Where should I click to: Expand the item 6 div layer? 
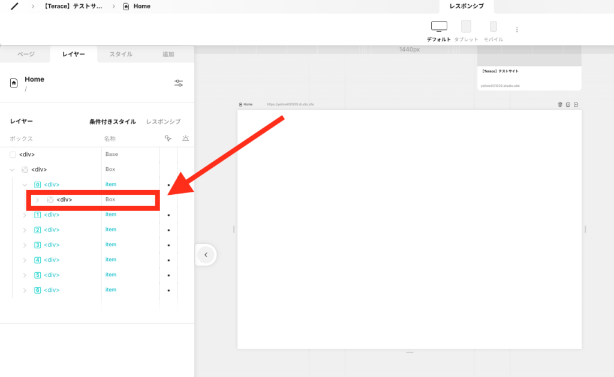click(25, 290)
